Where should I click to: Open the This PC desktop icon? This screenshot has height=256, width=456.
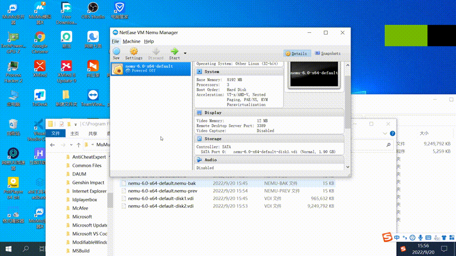pyautogui.click(x=13, y=98)
